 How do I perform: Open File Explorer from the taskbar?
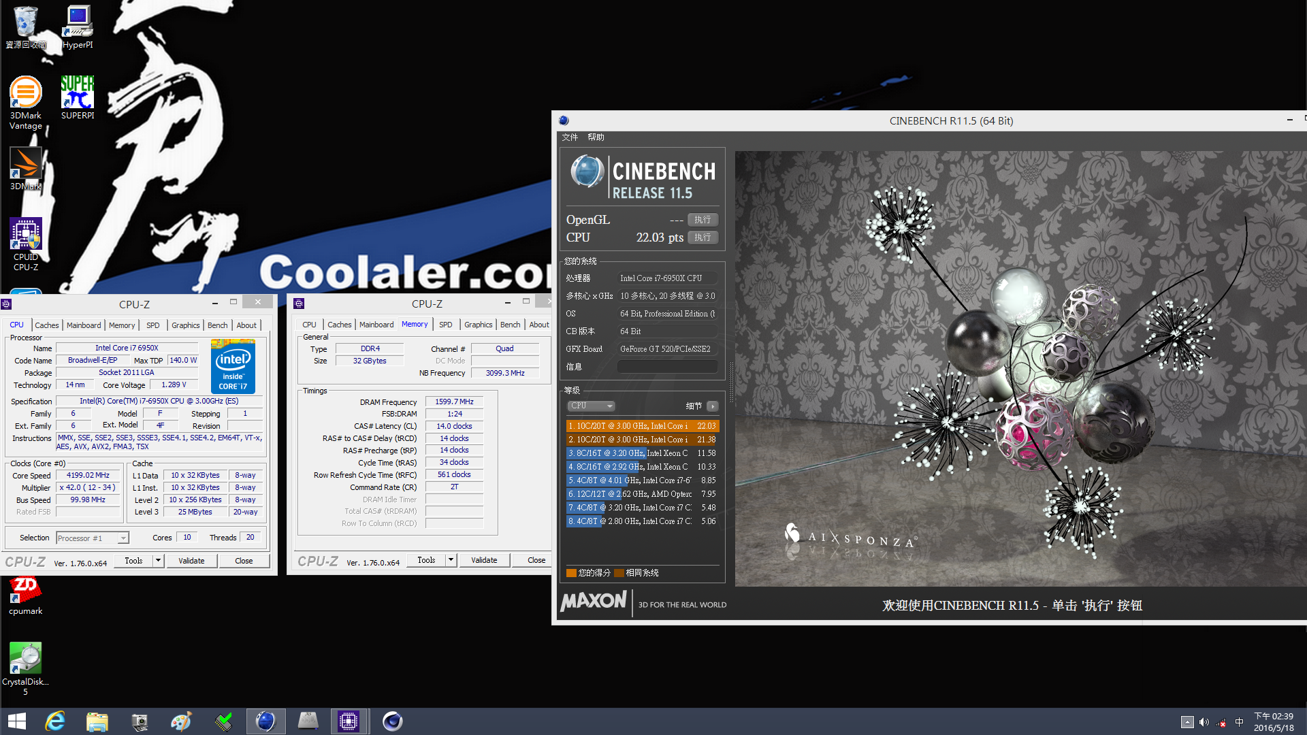pyautogui.click(x=97, y=721)
